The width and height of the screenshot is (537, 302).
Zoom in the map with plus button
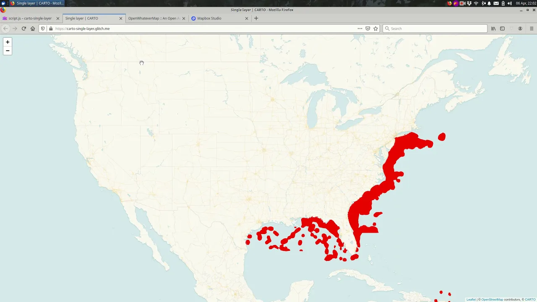tap(8, 42)
